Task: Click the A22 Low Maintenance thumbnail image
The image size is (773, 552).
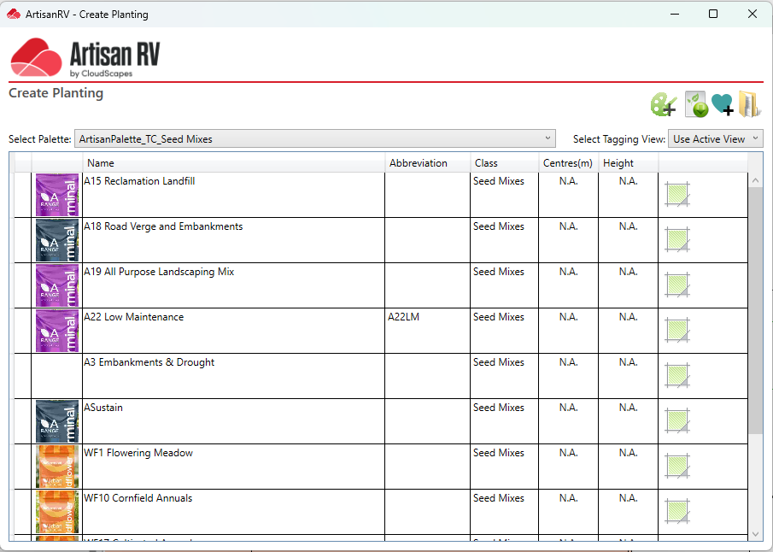Action: point(57,331)
